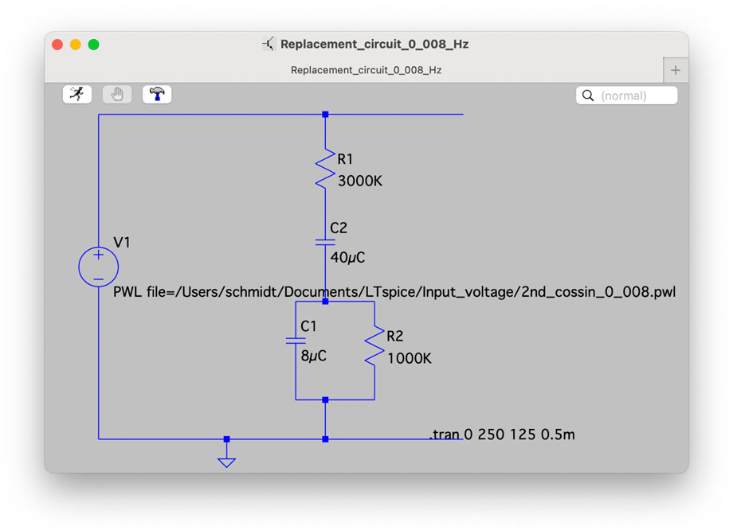Add a new tab with plus button
733x530 pixels.
coord(675,70)
